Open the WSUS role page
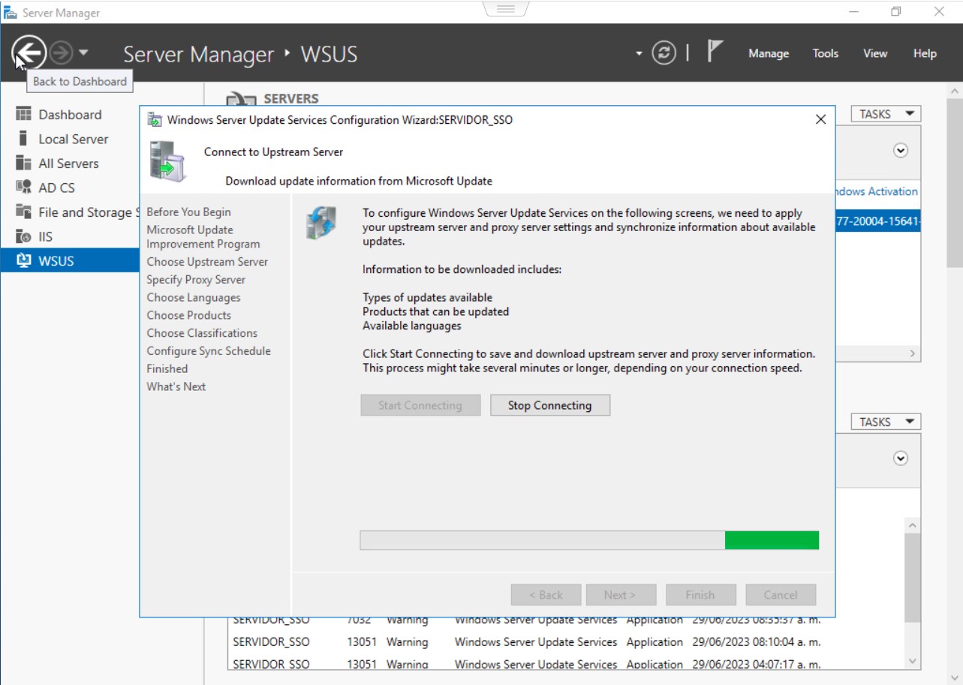The height and width of the screenshot is (685, 963). click(56, 261)
